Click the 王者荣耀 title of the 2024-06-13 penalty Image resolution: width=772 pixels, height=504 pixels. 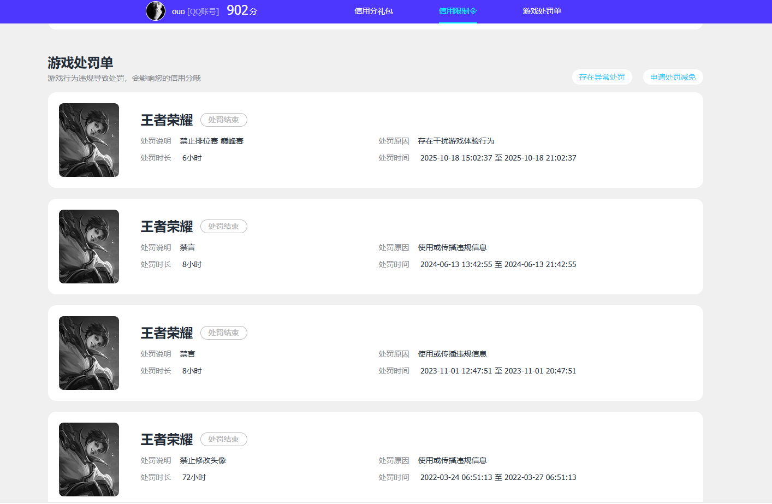coord(167,227)
